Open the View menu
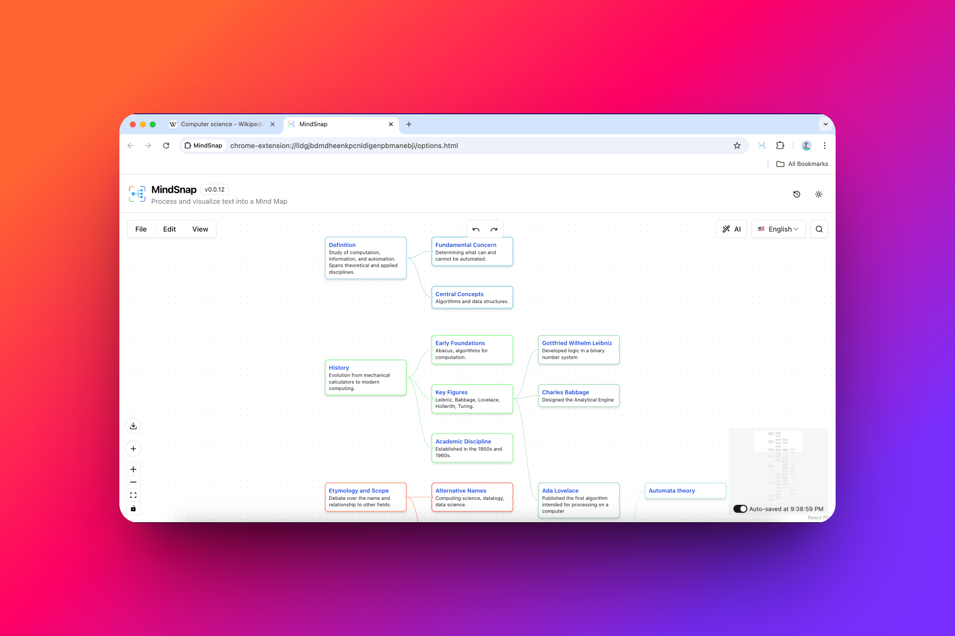 click(200, 229)
